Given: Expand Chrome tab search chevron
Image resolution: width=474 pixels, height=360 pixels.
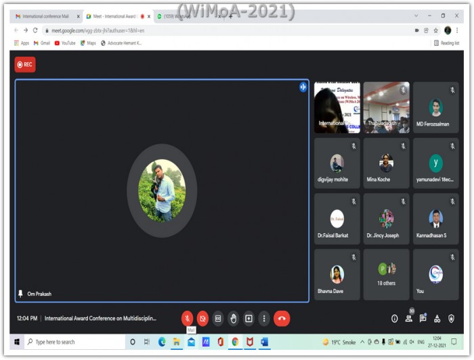Looking at the screenshot, I should point(416,16).
